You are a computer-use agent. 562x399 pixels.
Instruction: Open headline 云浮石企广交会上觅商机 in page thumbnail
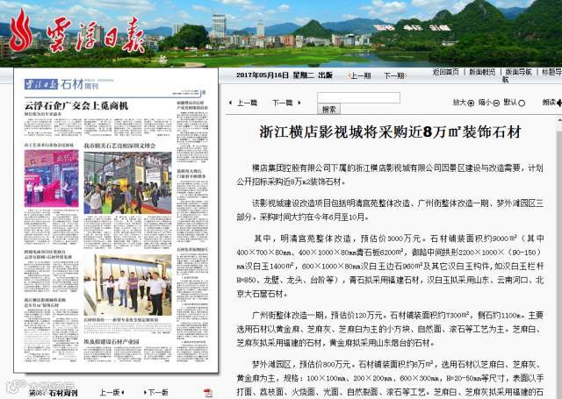point(76,106)
